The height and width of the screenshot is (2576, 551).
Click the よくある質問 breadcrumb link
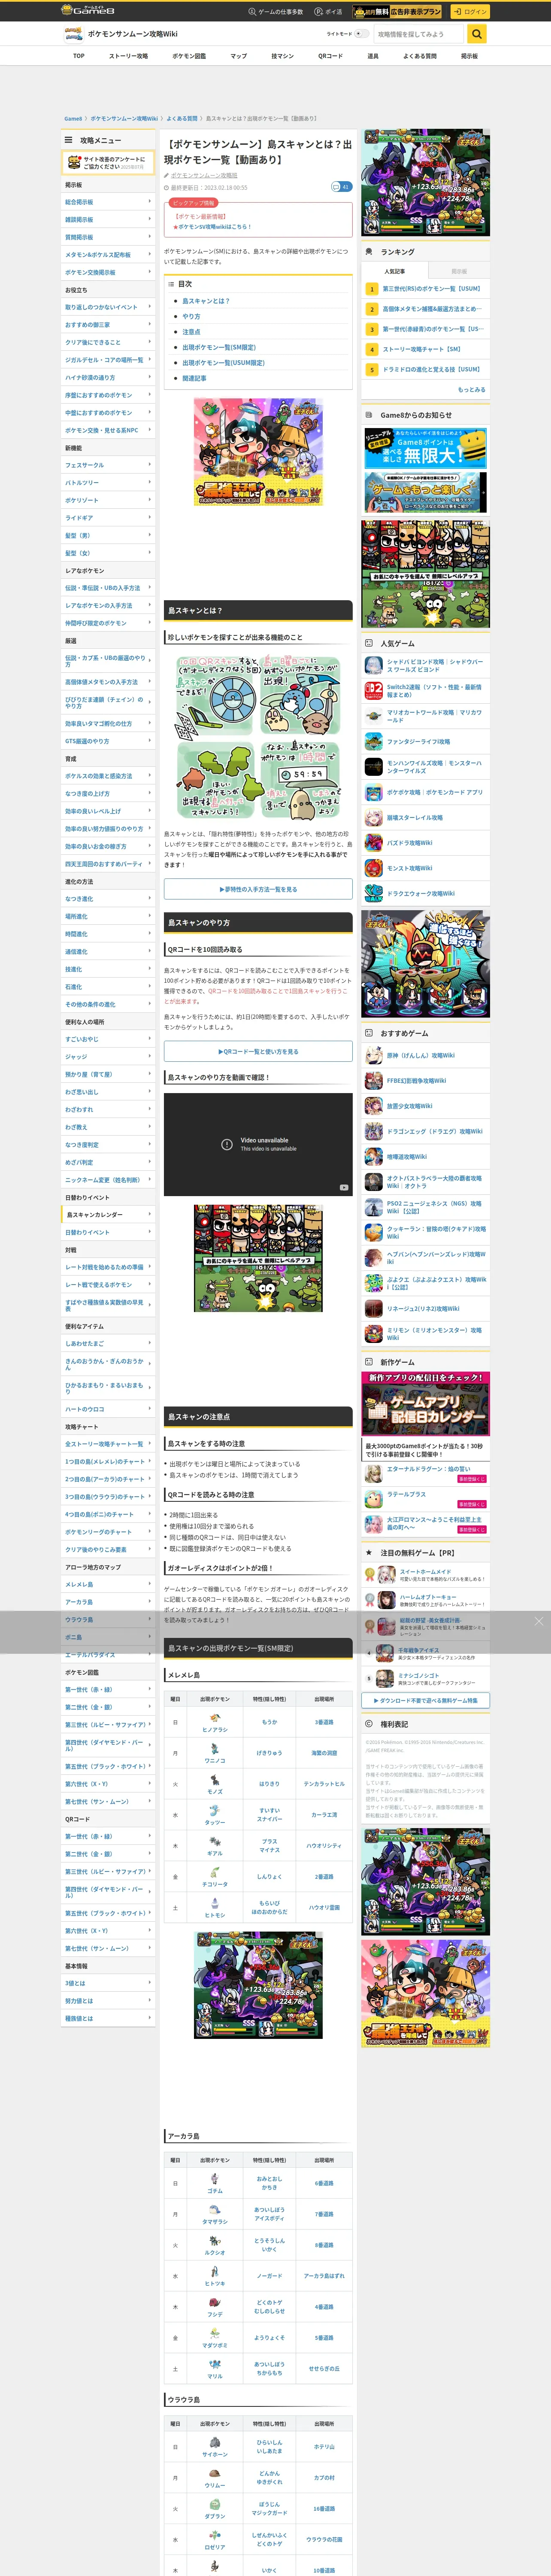(x=182, y=118)
